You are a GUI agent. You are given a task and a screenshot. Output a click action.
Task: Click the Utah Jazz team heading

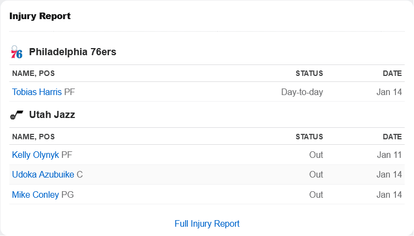[x=52, y=115]
